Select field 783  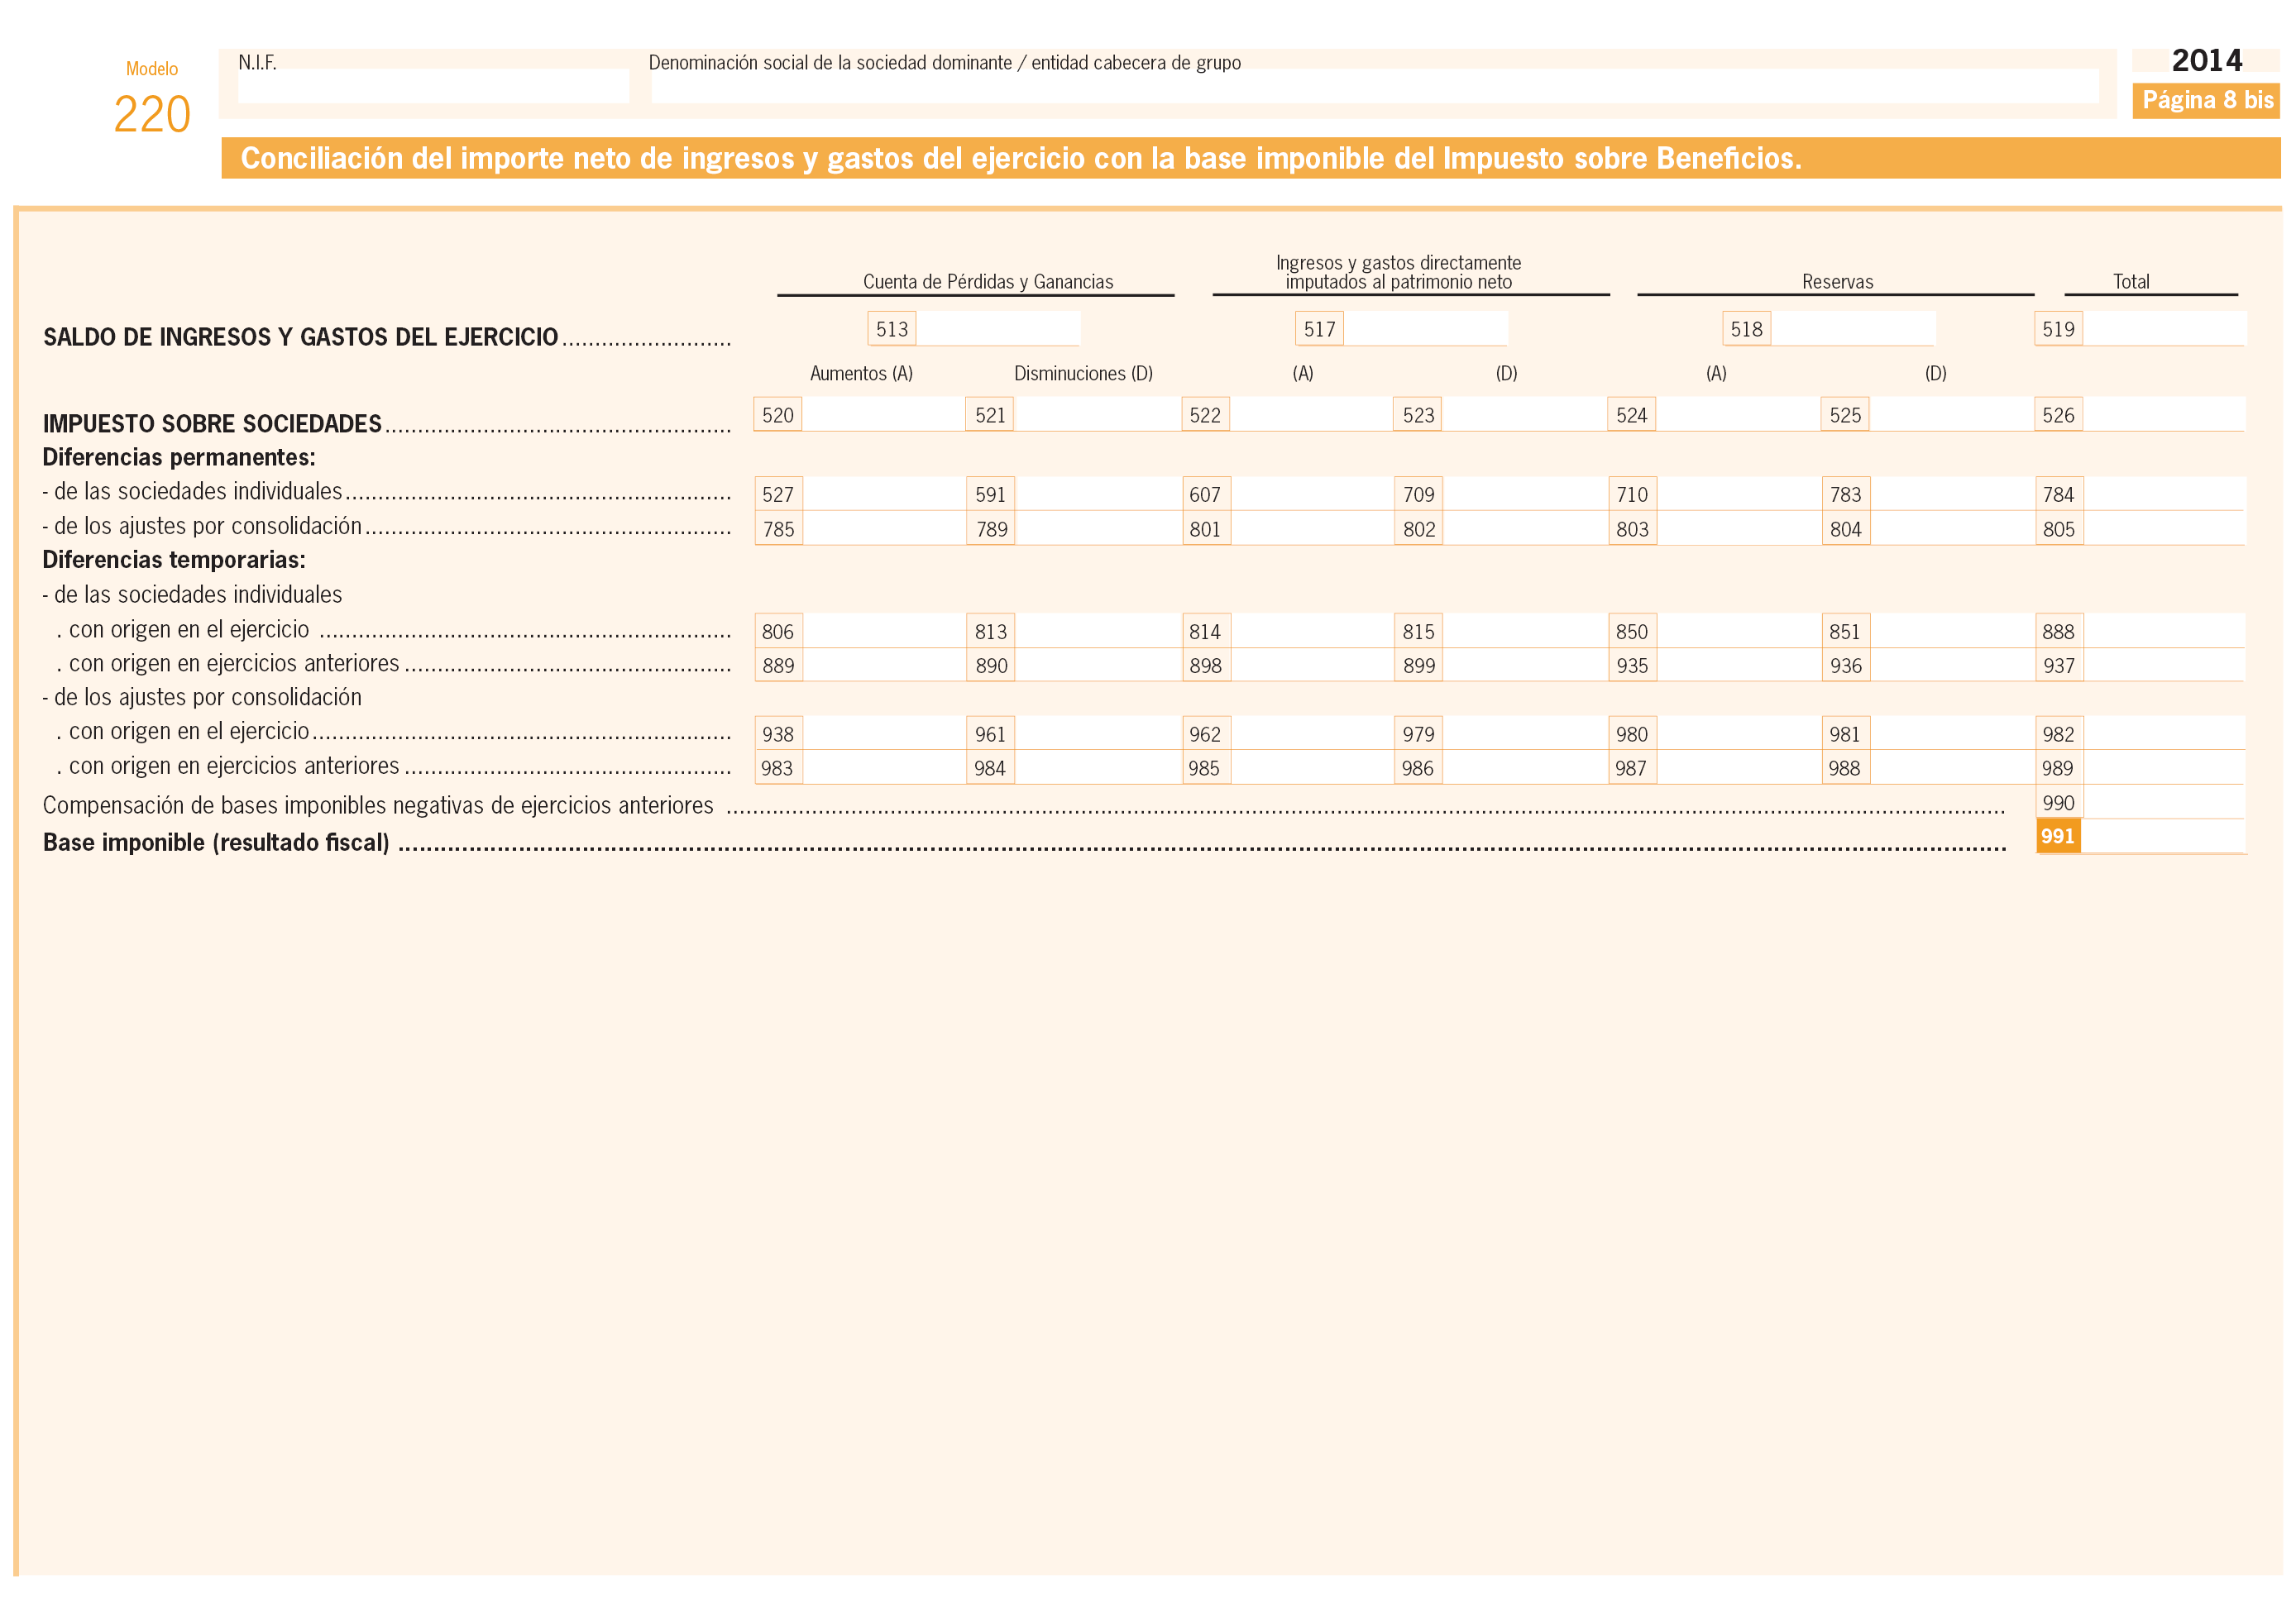click(1953, 494)
